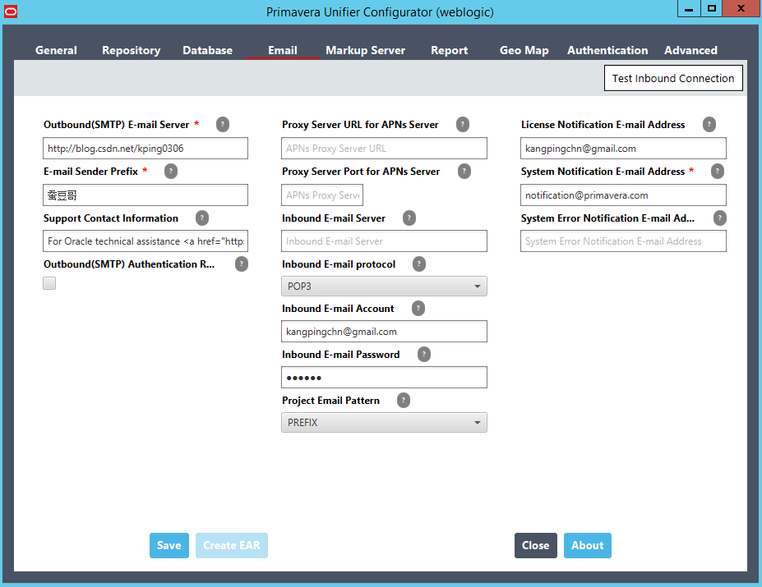The height and width of the screenshot is (587, 762).
Task: Focus the System Error Notification E-mail field
Action: tap(623, 241)
